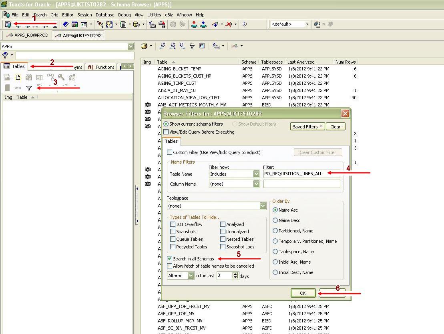Switch to the Functions tab

pos(101,67)
